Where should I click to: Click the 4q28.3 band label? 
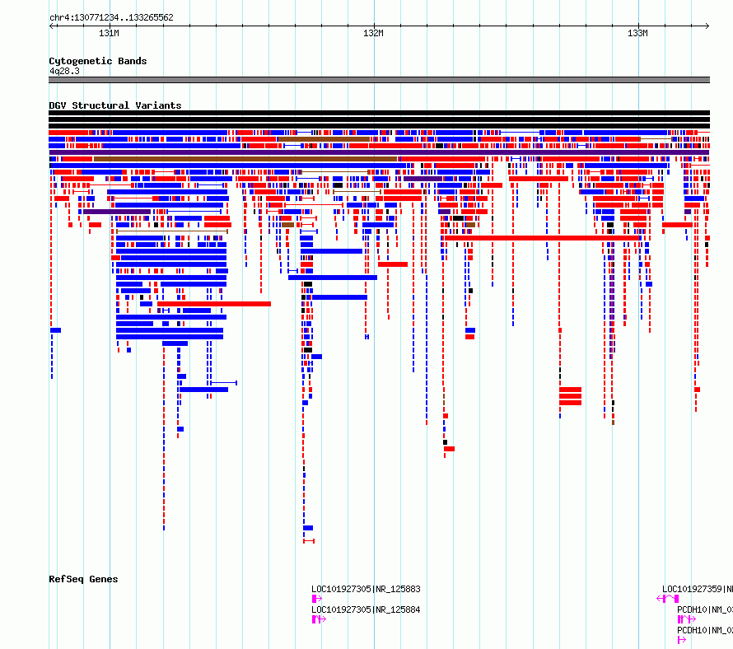click(x=64, y=71)
